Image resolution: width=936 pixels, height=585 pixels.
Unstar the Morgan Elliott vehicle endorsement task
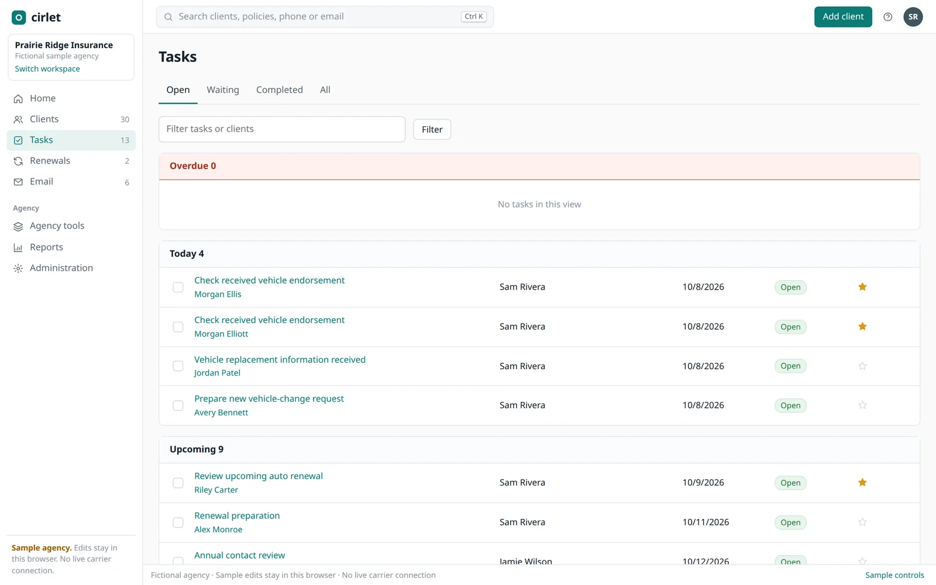pyautogui.click(x=862, y=326)
